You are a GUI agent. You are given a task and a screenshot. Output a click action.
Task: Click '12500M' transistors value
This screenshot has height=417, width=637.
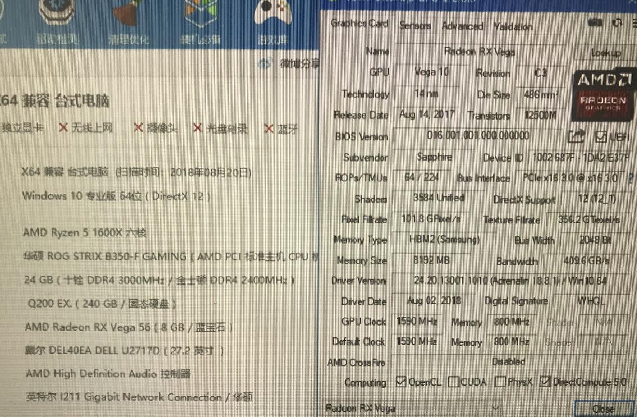click(540, 116)
